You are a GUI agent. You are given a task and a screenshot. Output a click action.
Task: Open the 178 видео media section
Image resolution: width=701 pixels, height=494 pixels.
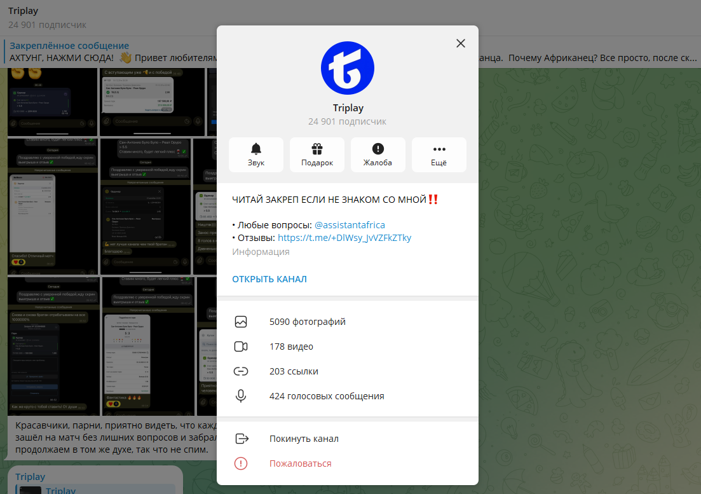coord(291,346)
